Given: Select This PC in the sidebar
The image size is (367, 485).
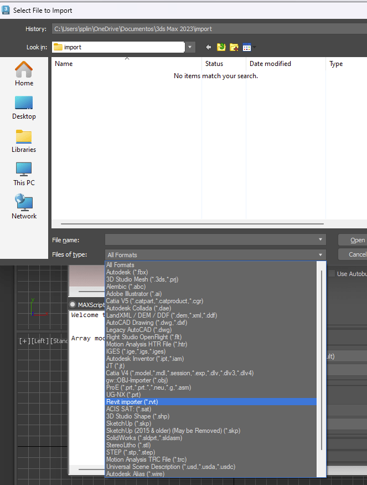Looking at the screenshot, I should coord(24,174).
